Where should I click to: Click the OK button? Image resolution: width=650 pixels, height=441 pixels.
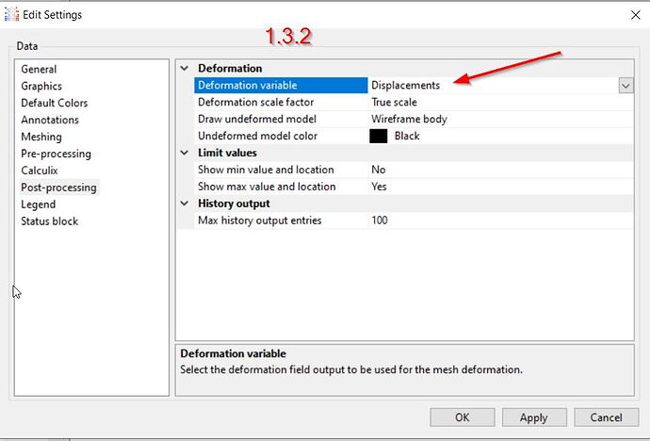[x=463, y=417]
